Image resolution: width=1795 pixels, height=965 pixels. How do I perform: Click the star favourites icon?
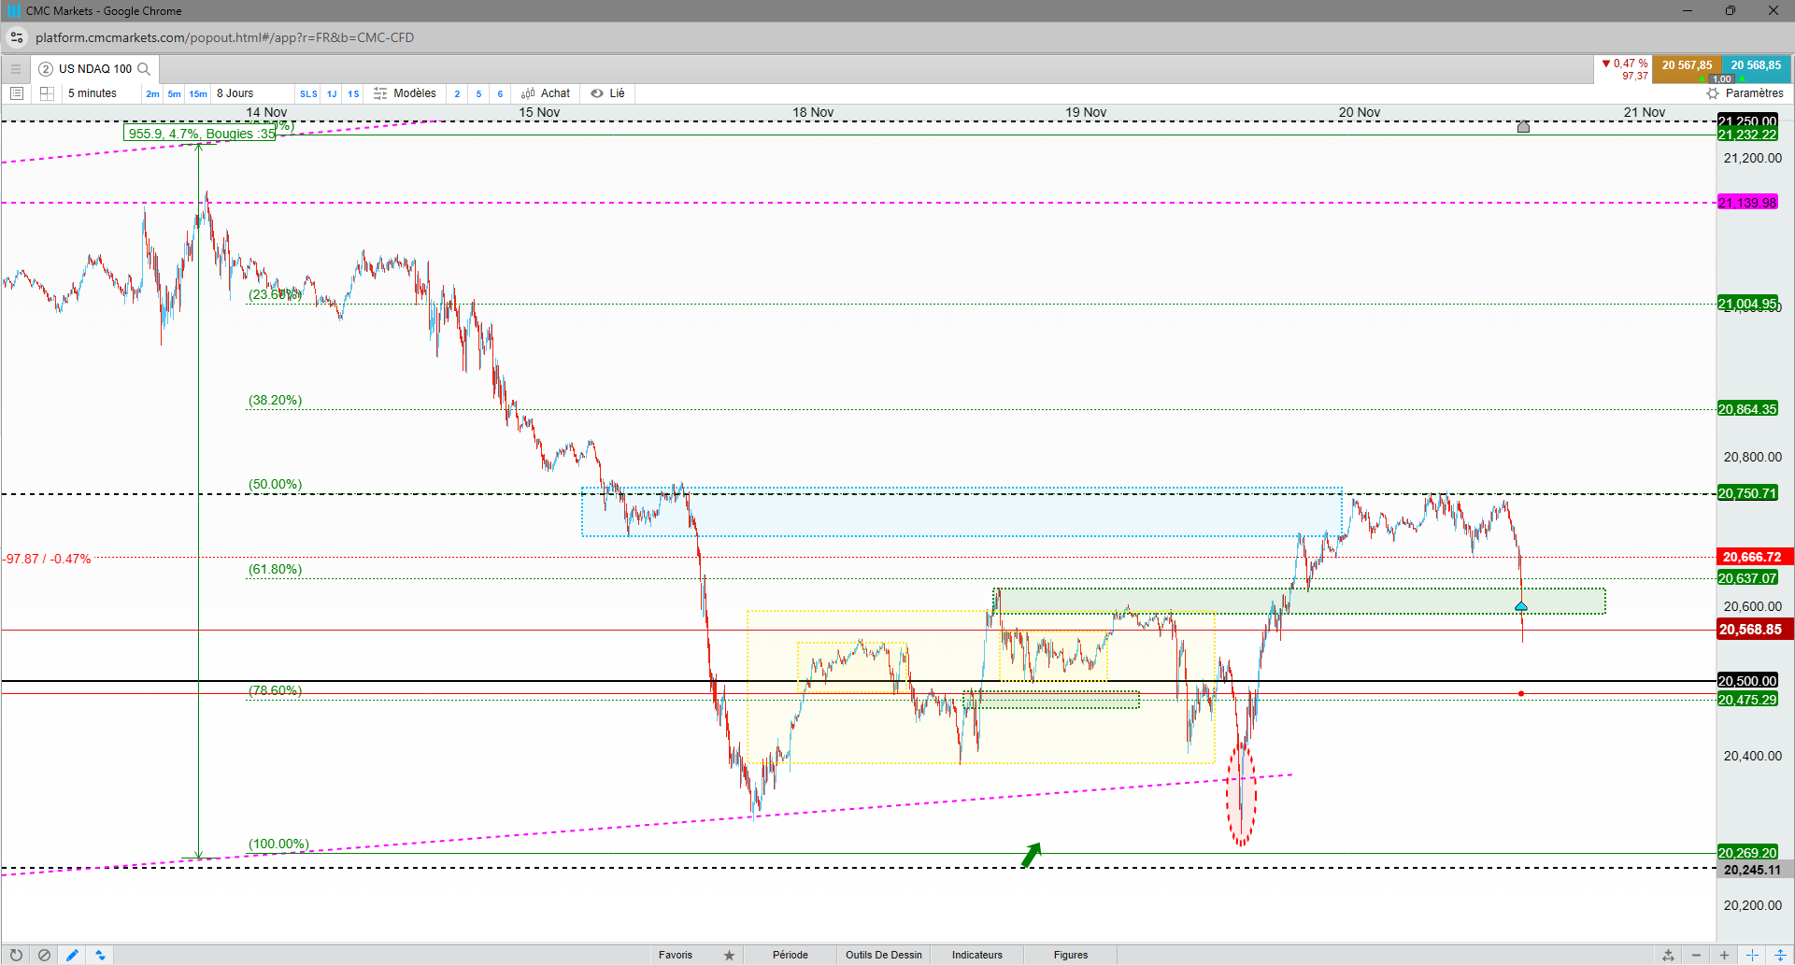click(x=729, y=955)
